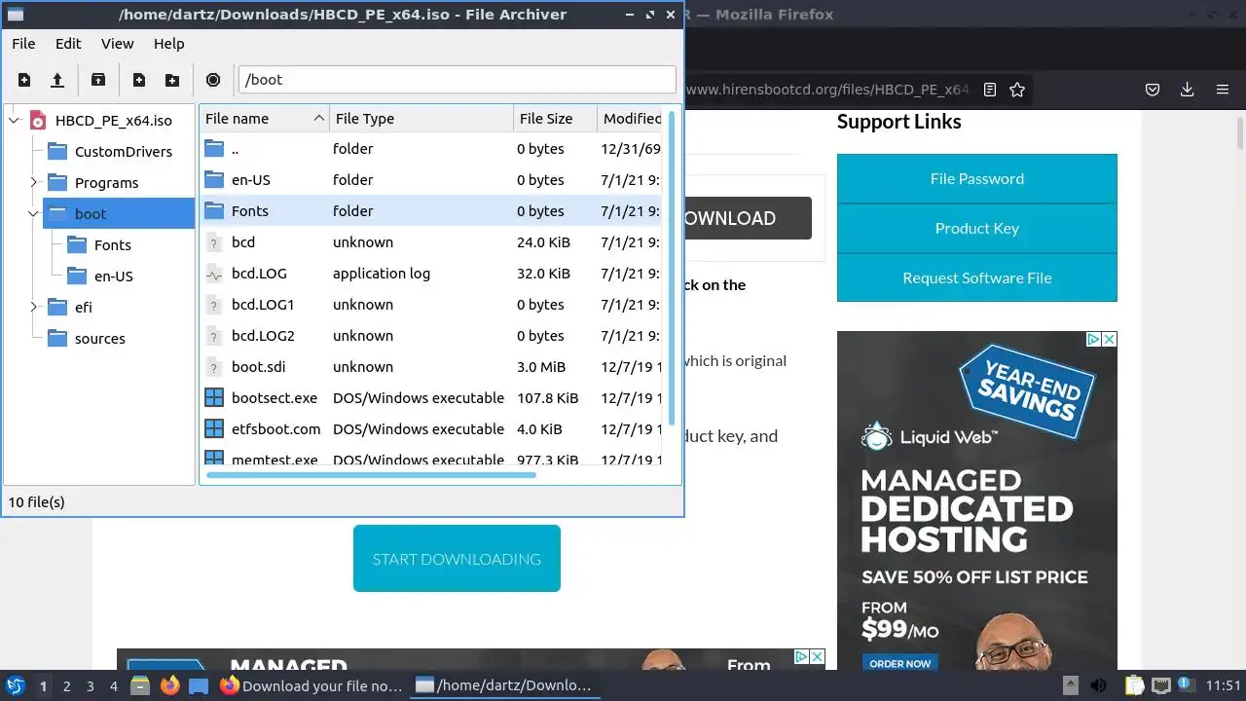Select Fonts subfolder in the tree
The height and width of the screenshot is (701, 1246).
coord(112,245)
